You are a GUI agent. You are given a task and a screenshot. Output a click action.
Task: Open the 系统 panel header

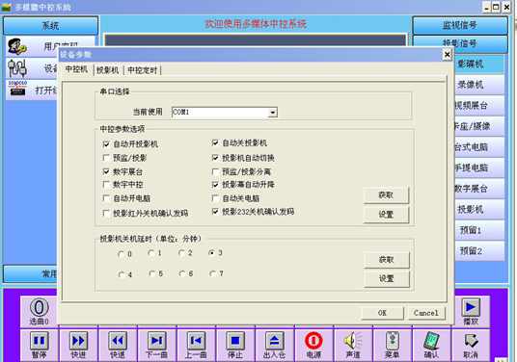pyautogui.click(x=50, y=25)
